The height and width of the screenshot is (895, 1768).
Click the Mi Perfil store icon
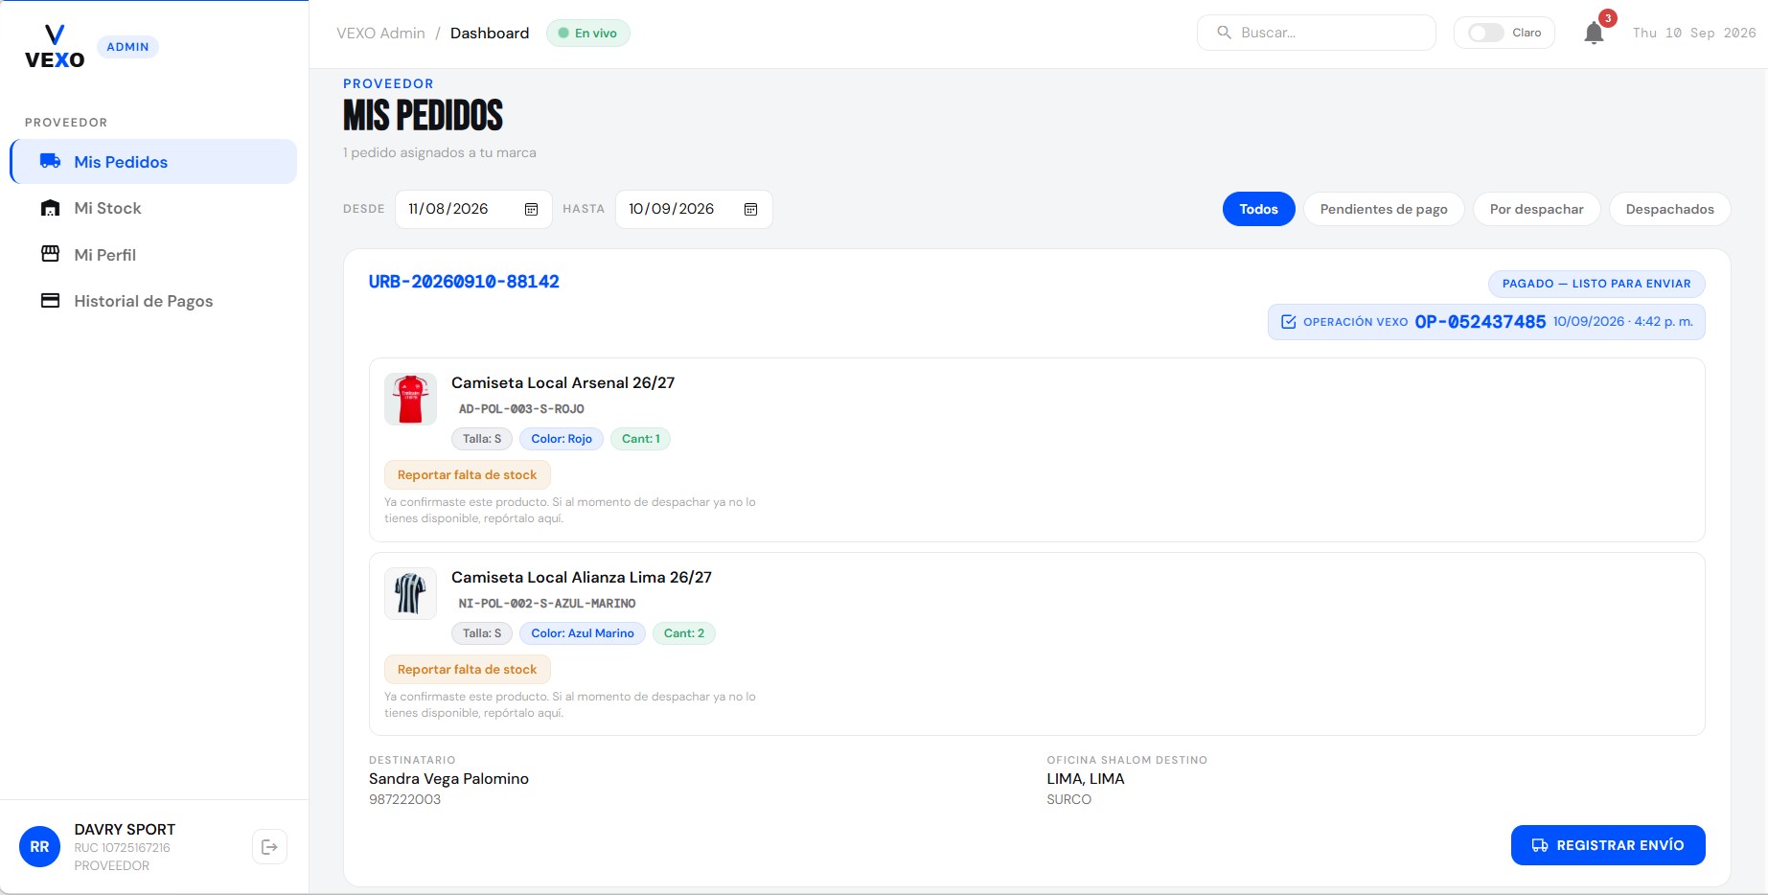pyautogui.click(x=51, y=254)
